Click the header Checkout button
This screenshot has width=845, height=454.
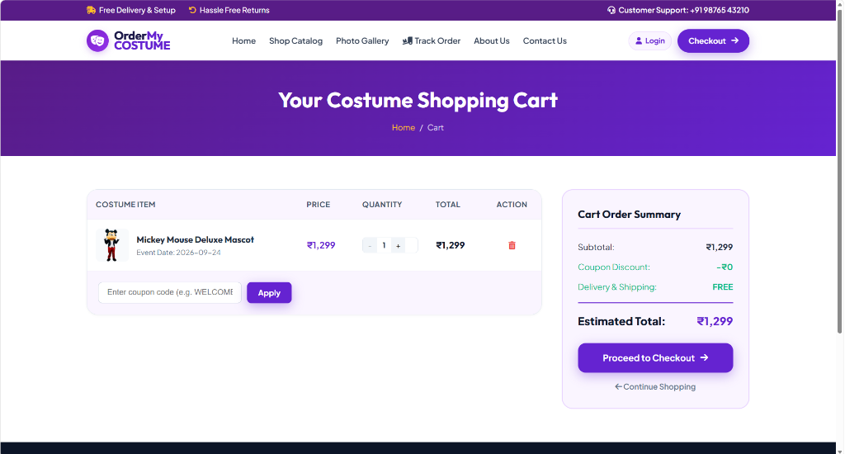pos(713,41)
